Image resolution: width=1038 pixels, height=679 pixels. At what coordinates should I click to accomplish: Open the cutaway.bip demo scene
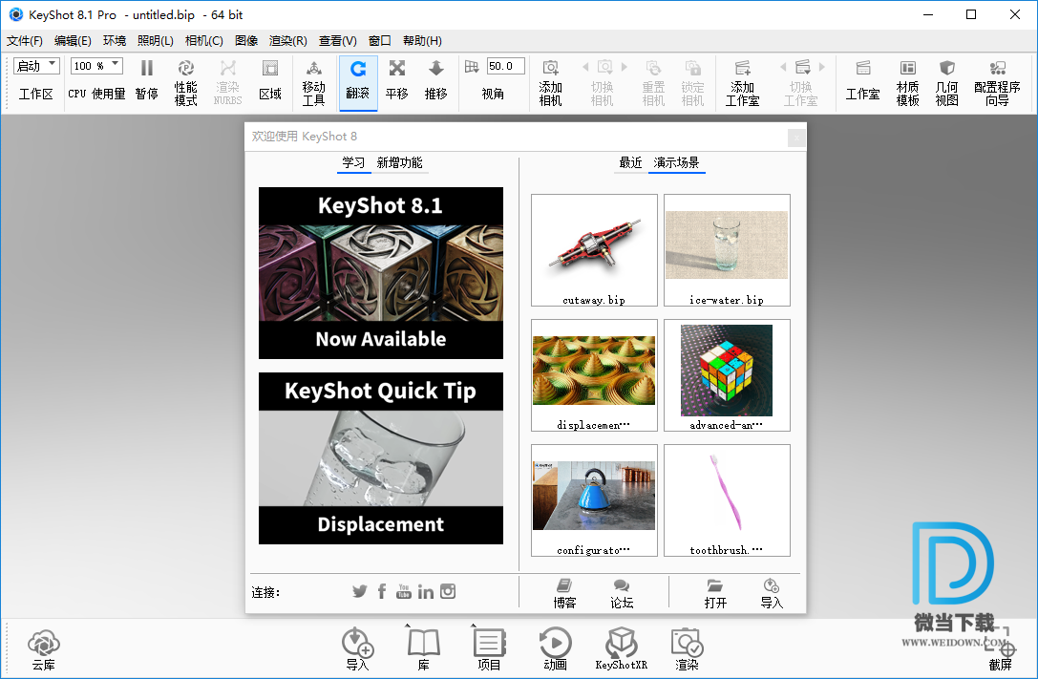(x=595, y=250)
